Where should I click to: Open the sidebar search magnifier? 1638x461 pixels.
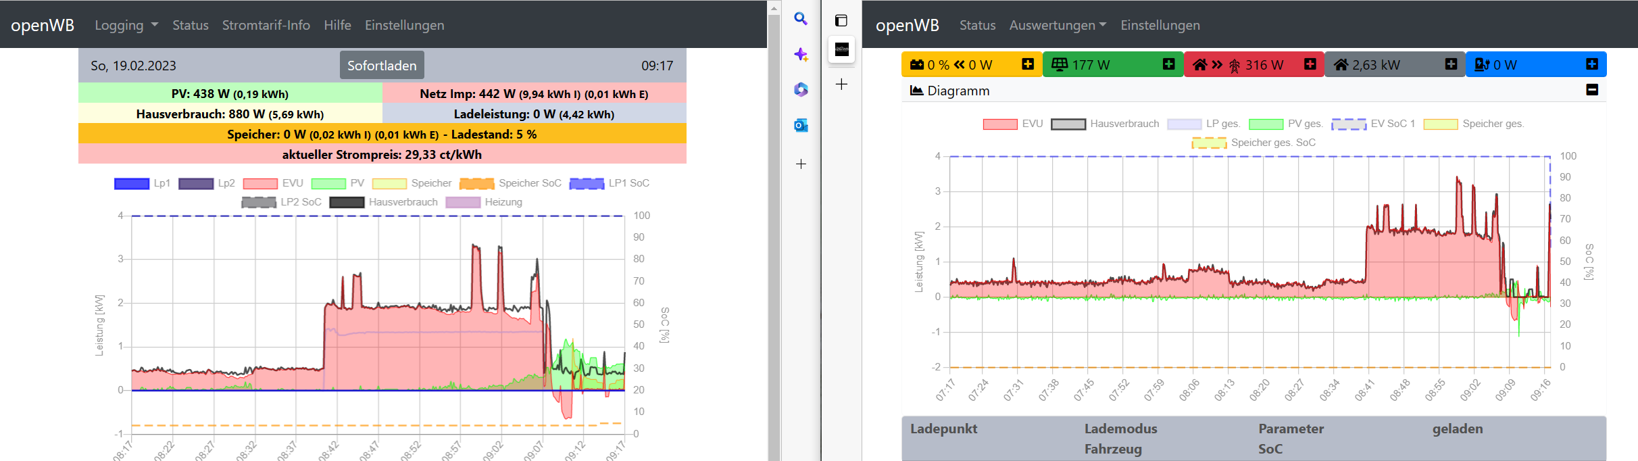[801, 19]
